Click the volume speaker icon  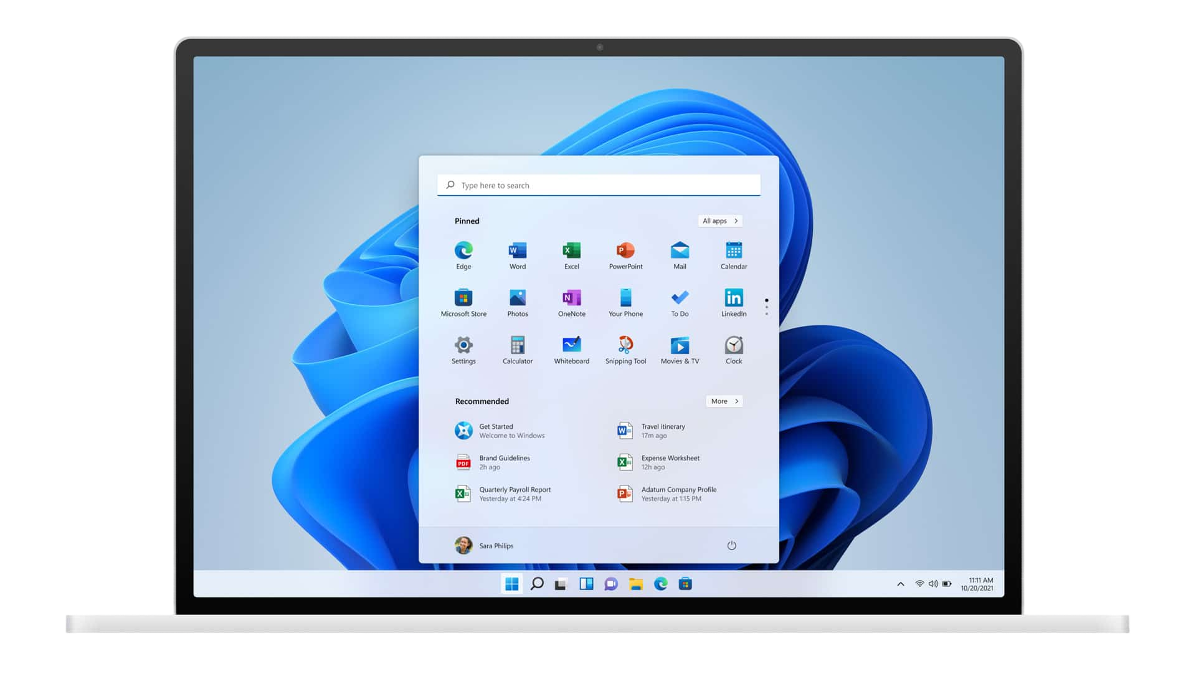(933, 584)
